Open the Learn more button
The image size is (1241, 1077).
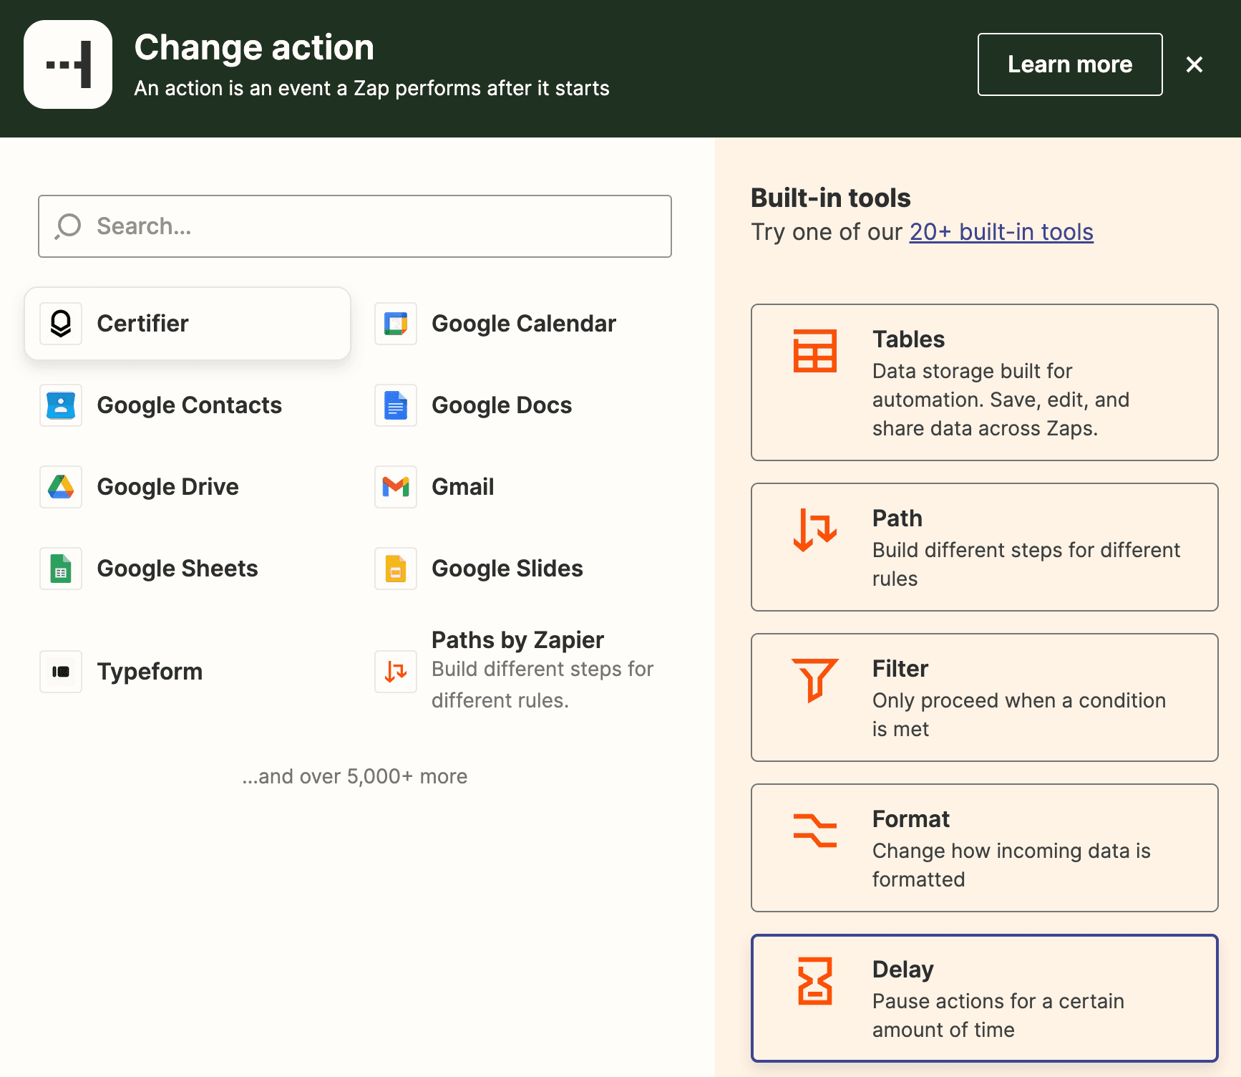(x=1070, y=64)
